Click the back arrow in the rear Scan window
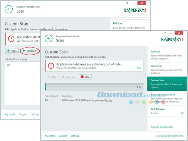 click(9, 9)
